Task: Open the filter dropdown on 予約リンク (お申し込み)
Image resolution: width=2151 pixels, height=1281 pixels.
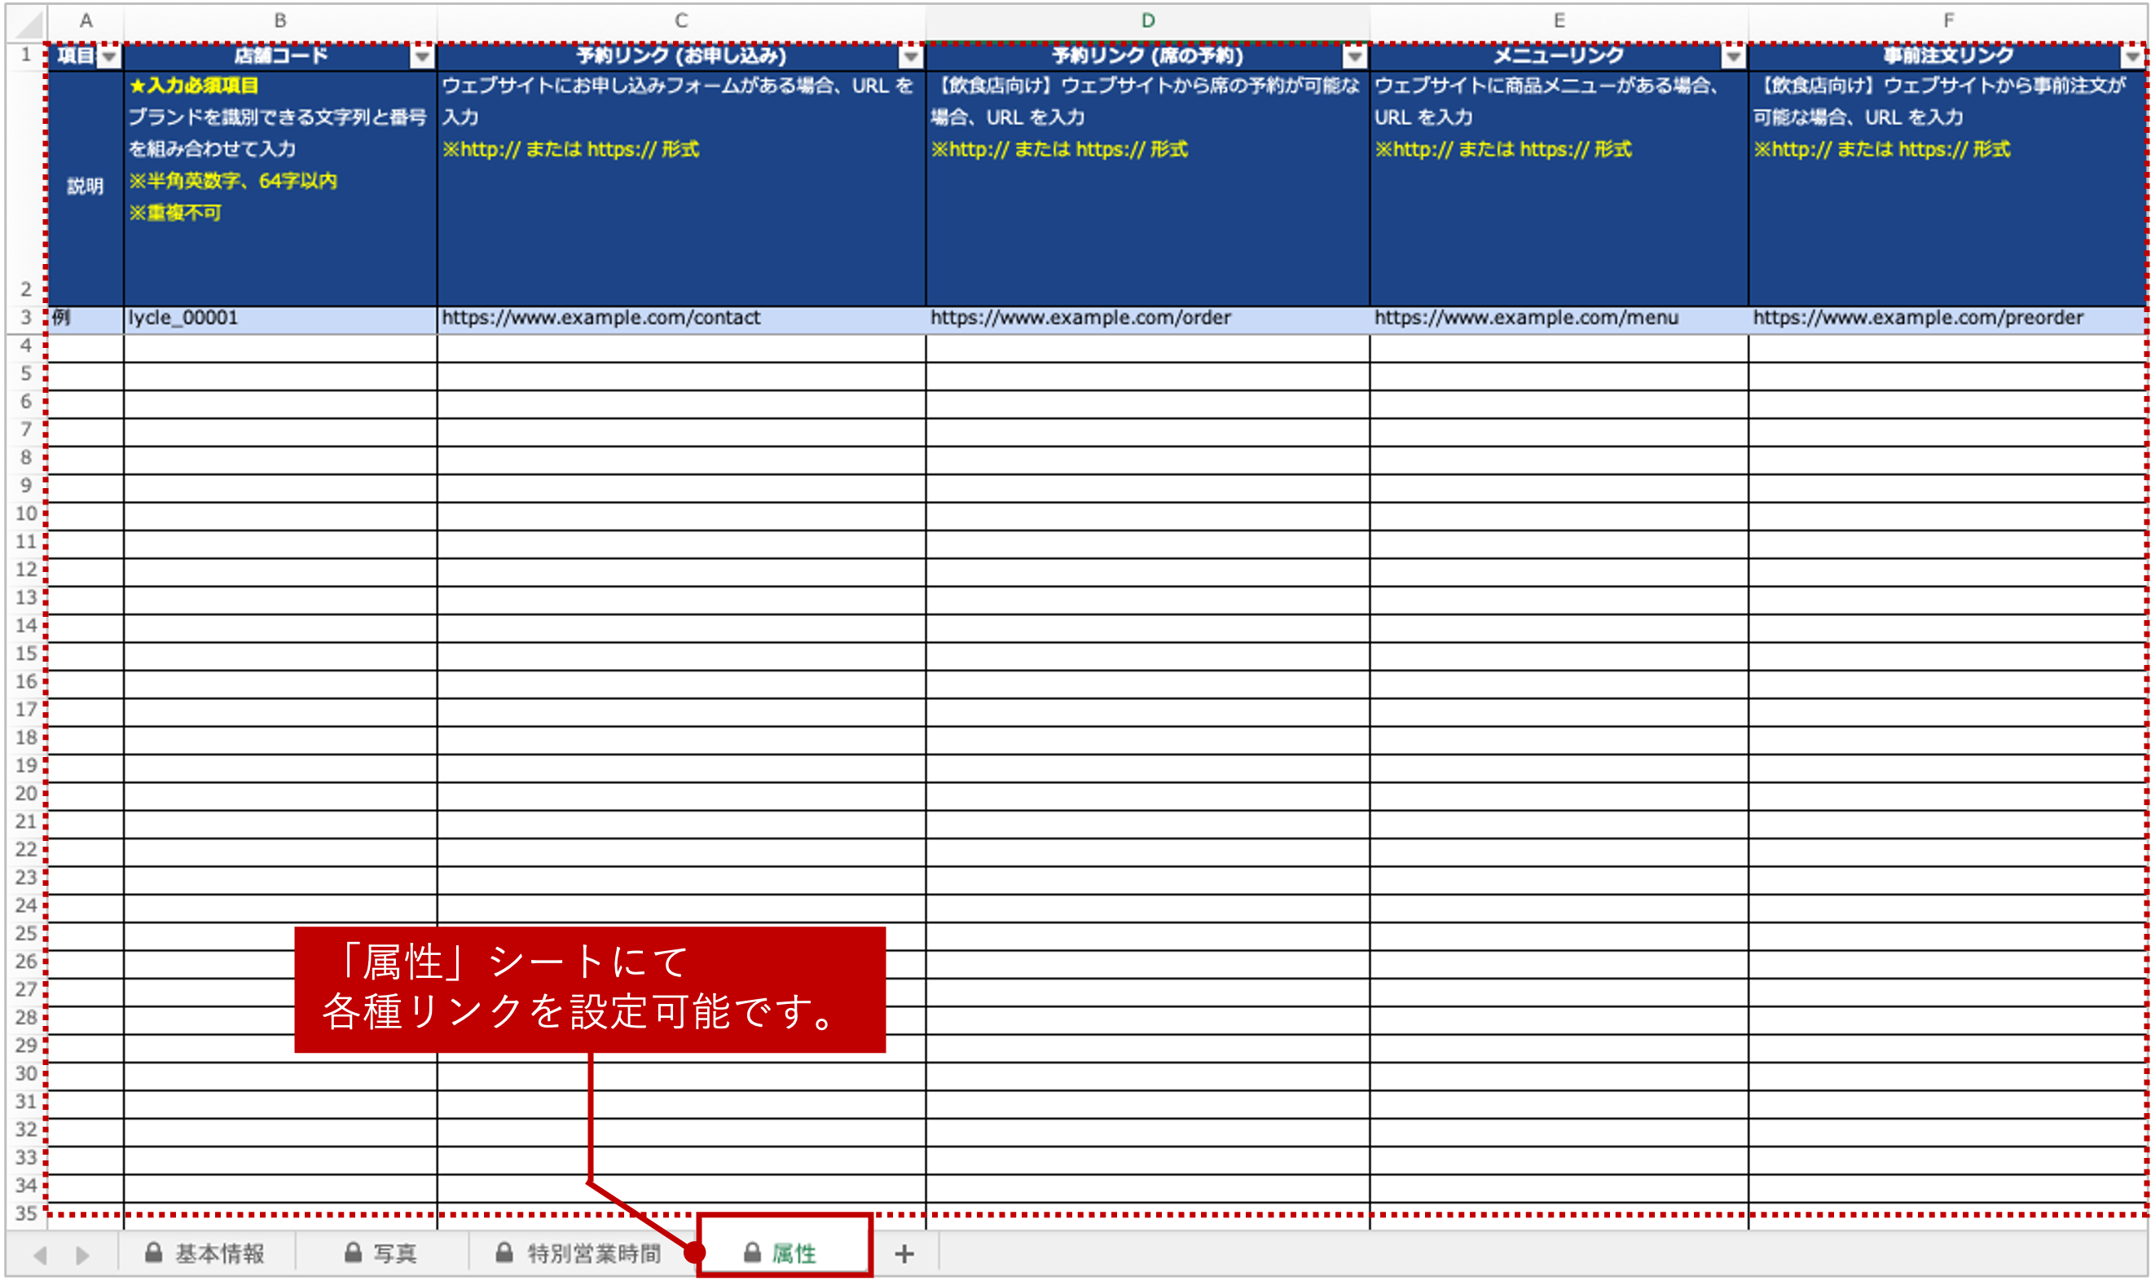Action: point(910,55)
